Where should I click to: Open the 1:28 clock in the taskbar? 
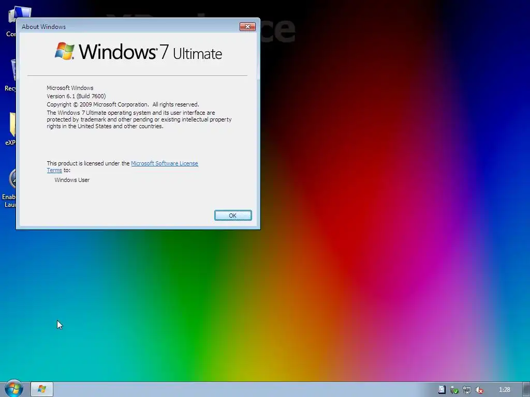coord(504,390)
